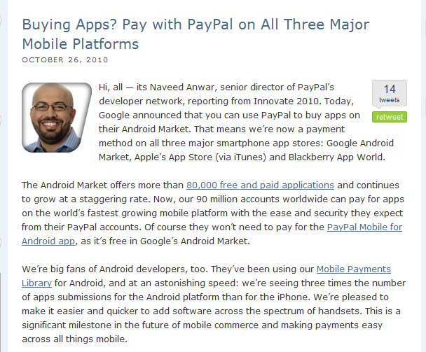The image size is (426, 352).
Task: Click the 'significant milestone' phrase
Action: pyautogui.click(x=74, y=325)
